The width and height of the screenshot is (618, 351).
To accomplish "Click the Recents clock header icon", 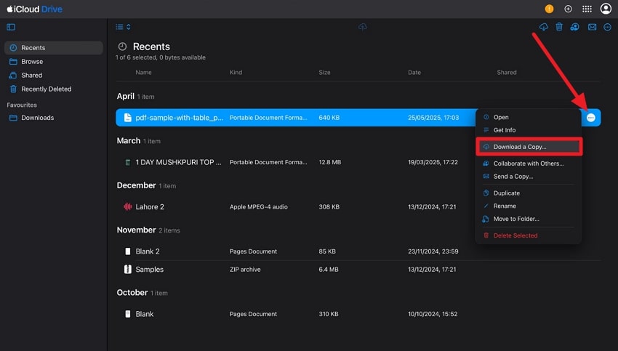I will point(123,47).
